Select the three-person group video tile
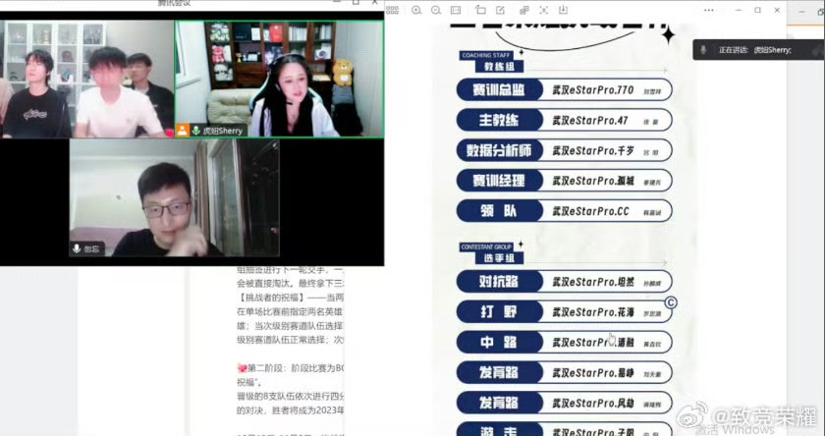825x436 pixels. 86,80
